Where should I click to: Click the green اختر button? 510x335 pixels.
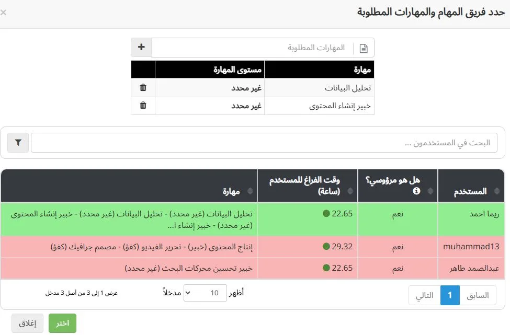tap(62, 323)
